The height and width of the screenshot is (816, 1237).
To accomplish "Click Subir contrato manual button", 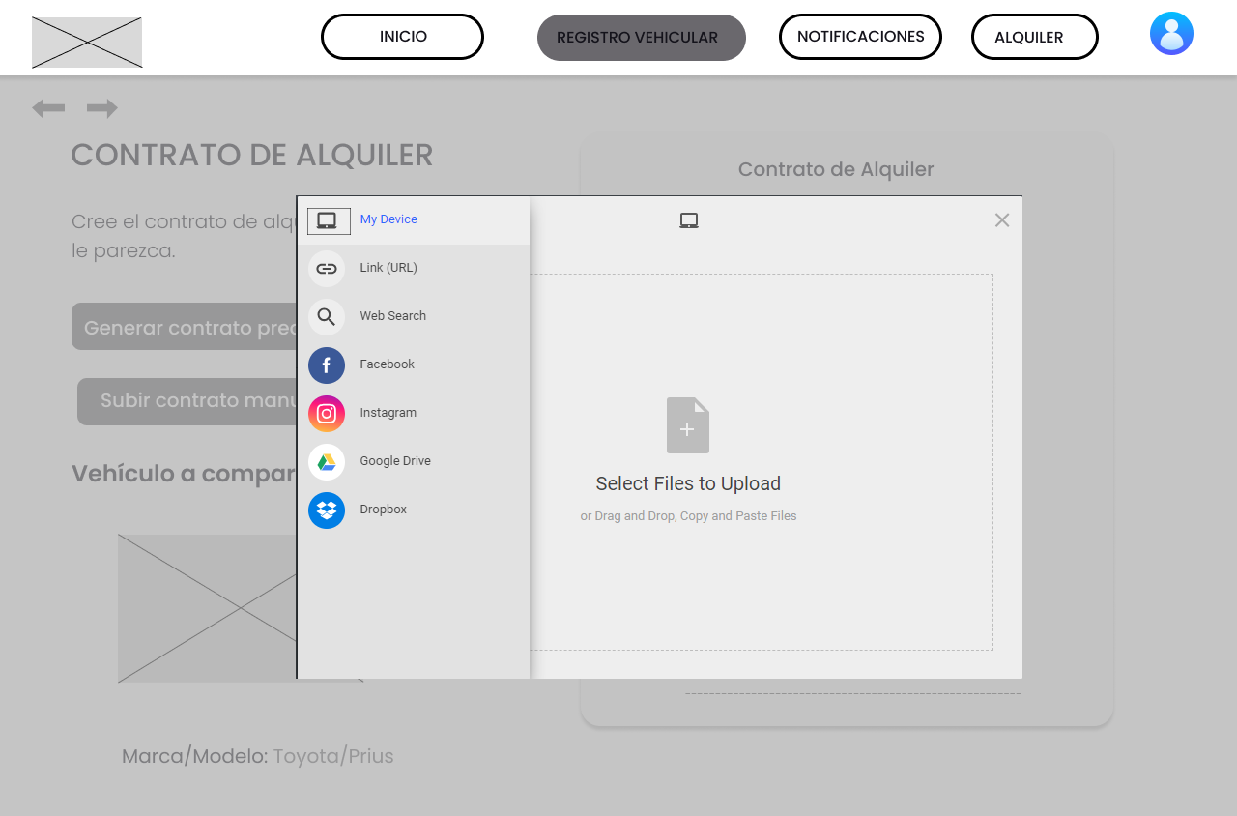I will (x=187, y=401).
